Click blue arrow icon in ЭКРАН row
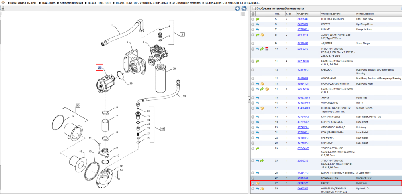402x194 pixels. [x=258, y=98]
